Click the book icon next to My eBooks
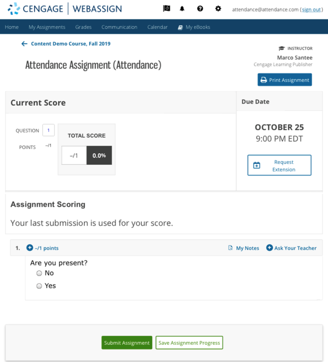 pyautogui.click(x=180, y=27)
